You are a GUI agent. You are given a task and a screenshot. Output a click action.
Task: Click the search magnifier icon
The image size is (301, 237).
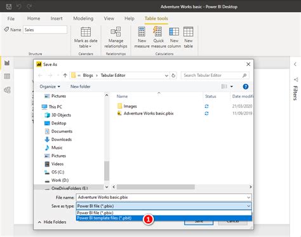(244, 76)
